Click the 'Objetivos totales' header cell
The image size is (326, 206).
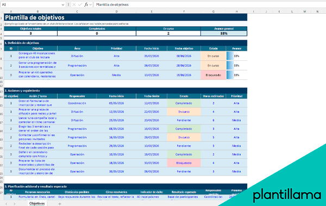click(30, 29)
